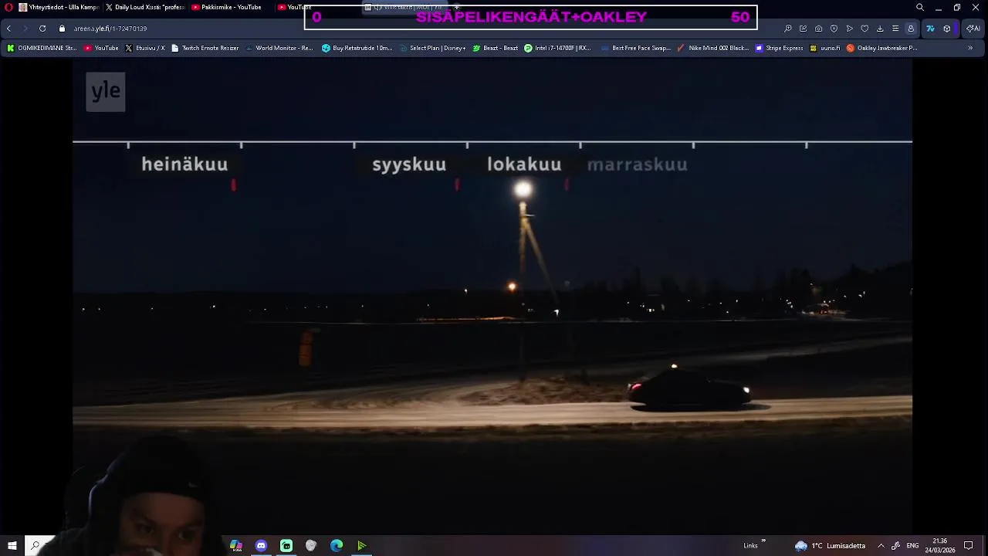988x556 pixels.
Task: Switch to the Yhteystiedot - Ulla Kamp tab
Action: pyautogui.click(x=59, y=7)
